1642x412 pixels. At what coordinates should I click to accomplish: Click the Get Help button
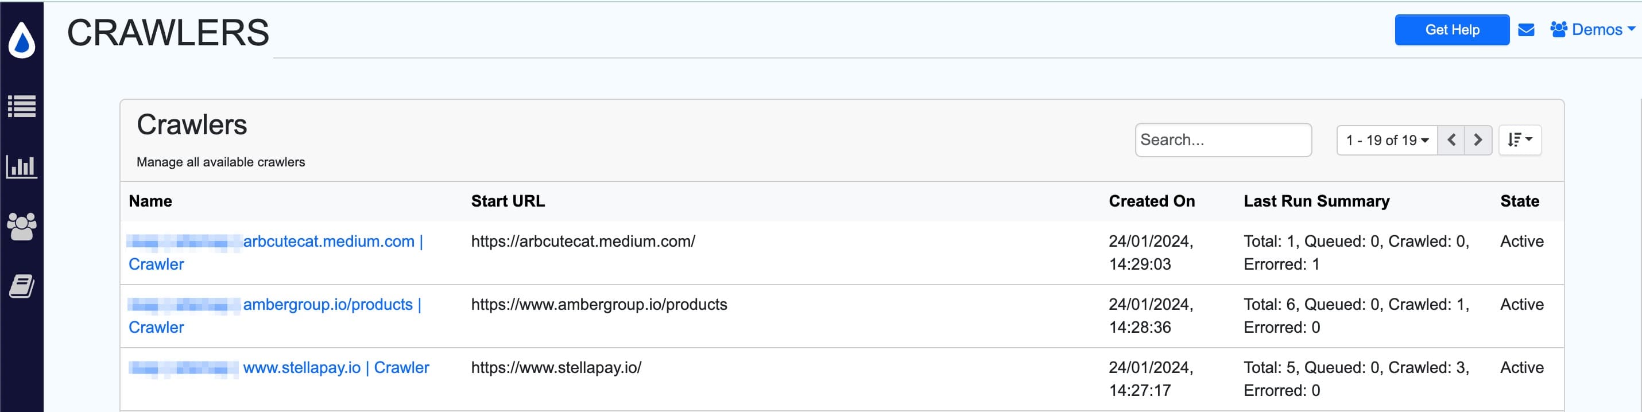point(1451,30)
